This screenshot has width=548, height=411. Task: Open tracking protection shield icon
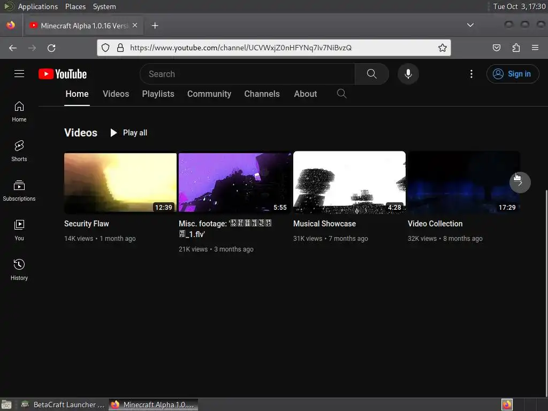(105, 48)
